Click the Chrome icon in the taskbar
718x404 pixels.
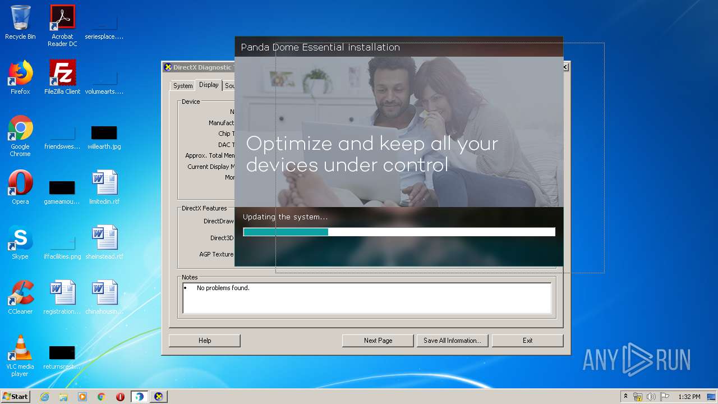point(102,397)
